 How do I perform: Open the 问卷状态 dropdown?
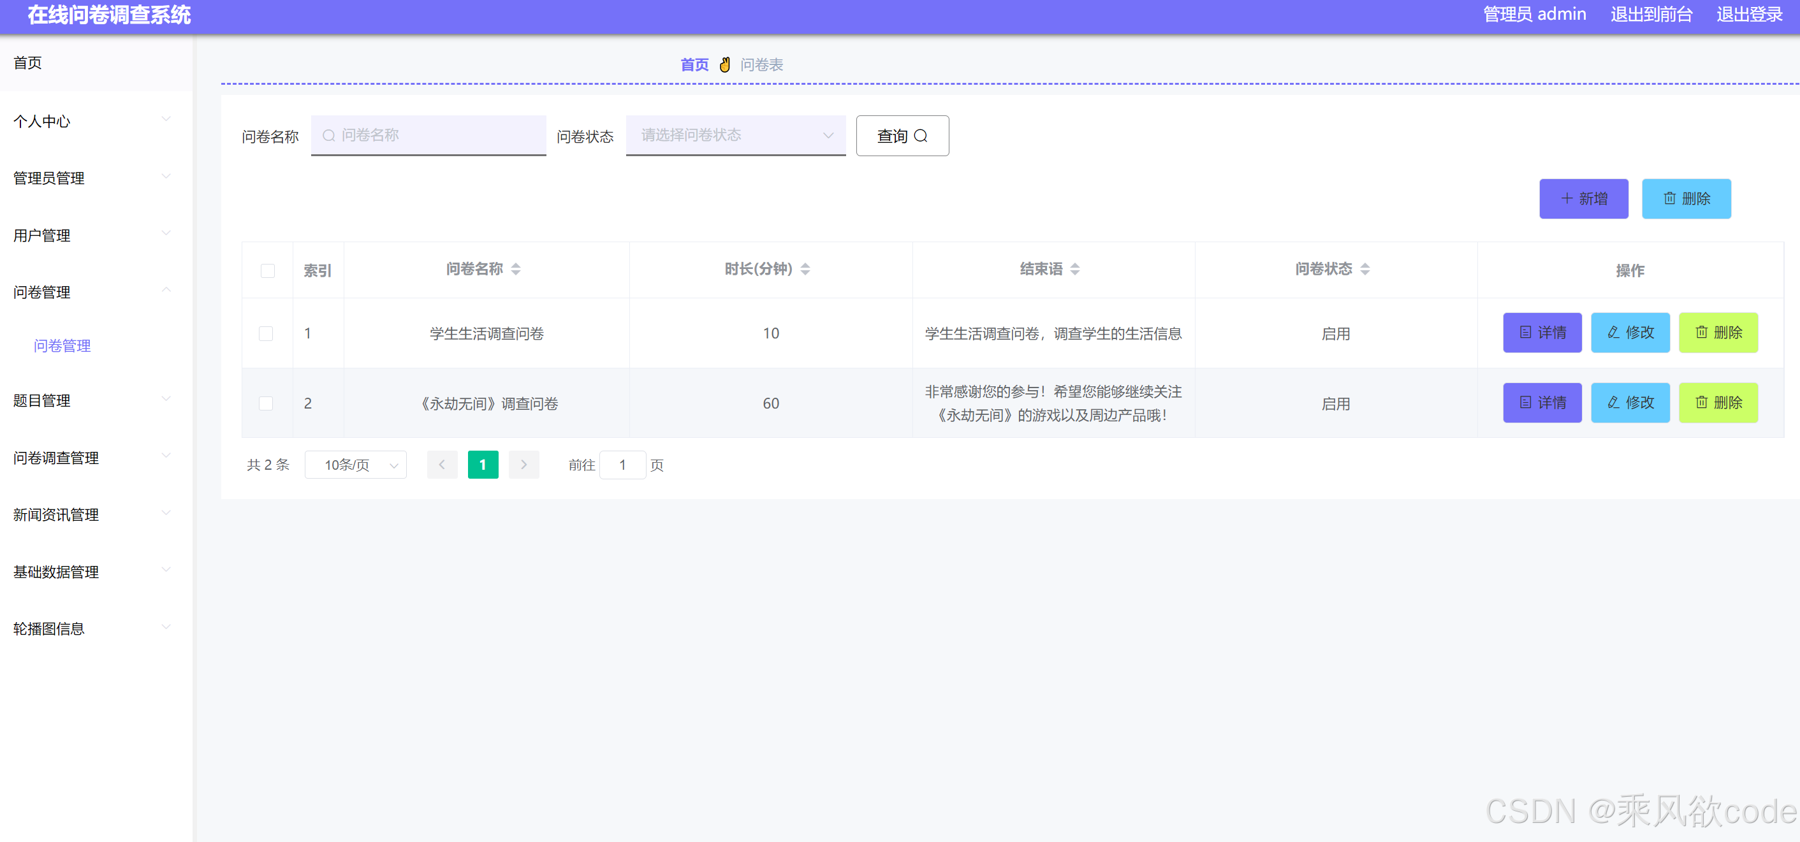pyautogui.click(x=735, y=136)
